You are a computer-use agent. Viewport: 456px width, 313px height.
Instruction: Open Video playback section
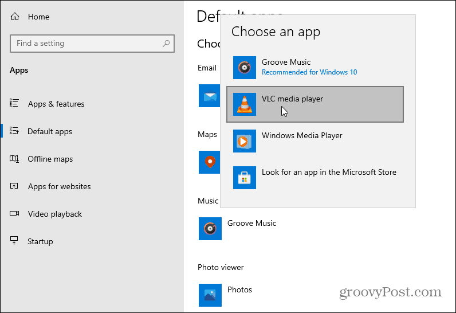tap(55, 214)
